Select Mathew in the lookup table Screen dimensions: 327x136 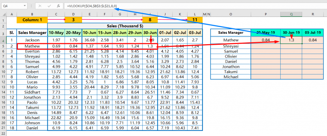[x=231, y=40]
